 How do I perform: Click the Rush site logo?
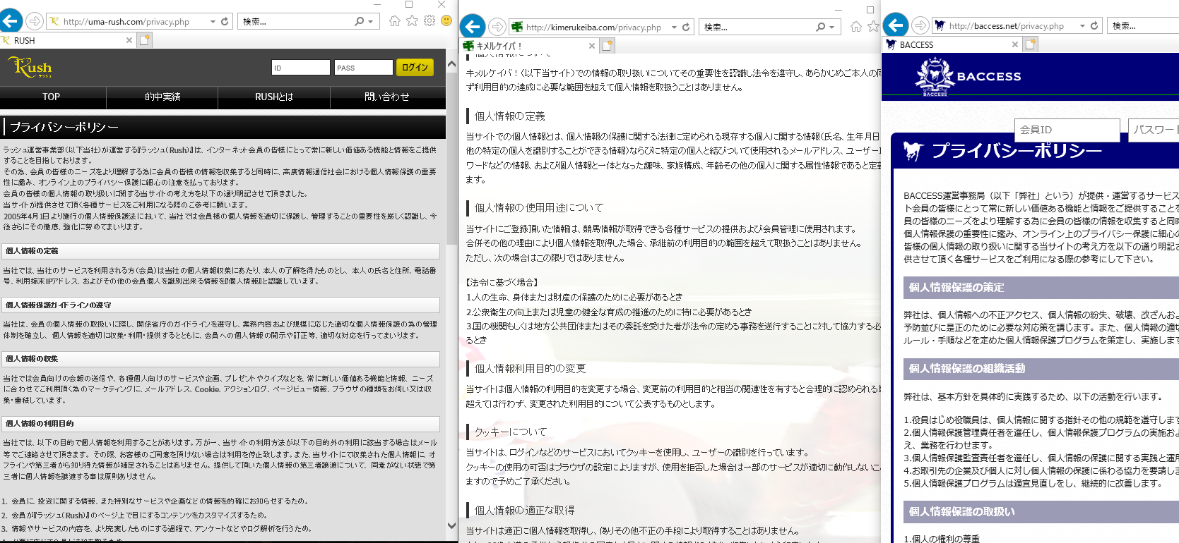30,67
